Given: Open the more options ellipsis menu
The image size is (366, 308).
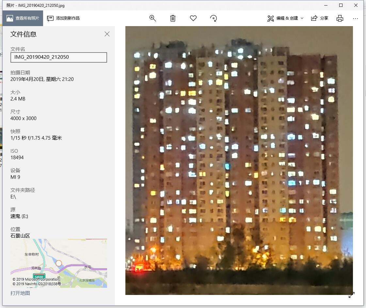Looking at the screenshot, I should pos(356,18).
